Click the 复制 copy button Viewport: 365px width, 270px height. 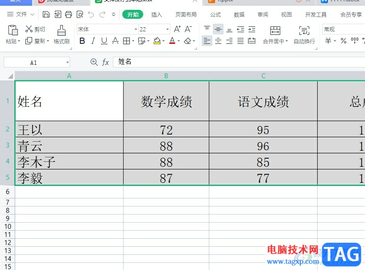click(35, 41)
